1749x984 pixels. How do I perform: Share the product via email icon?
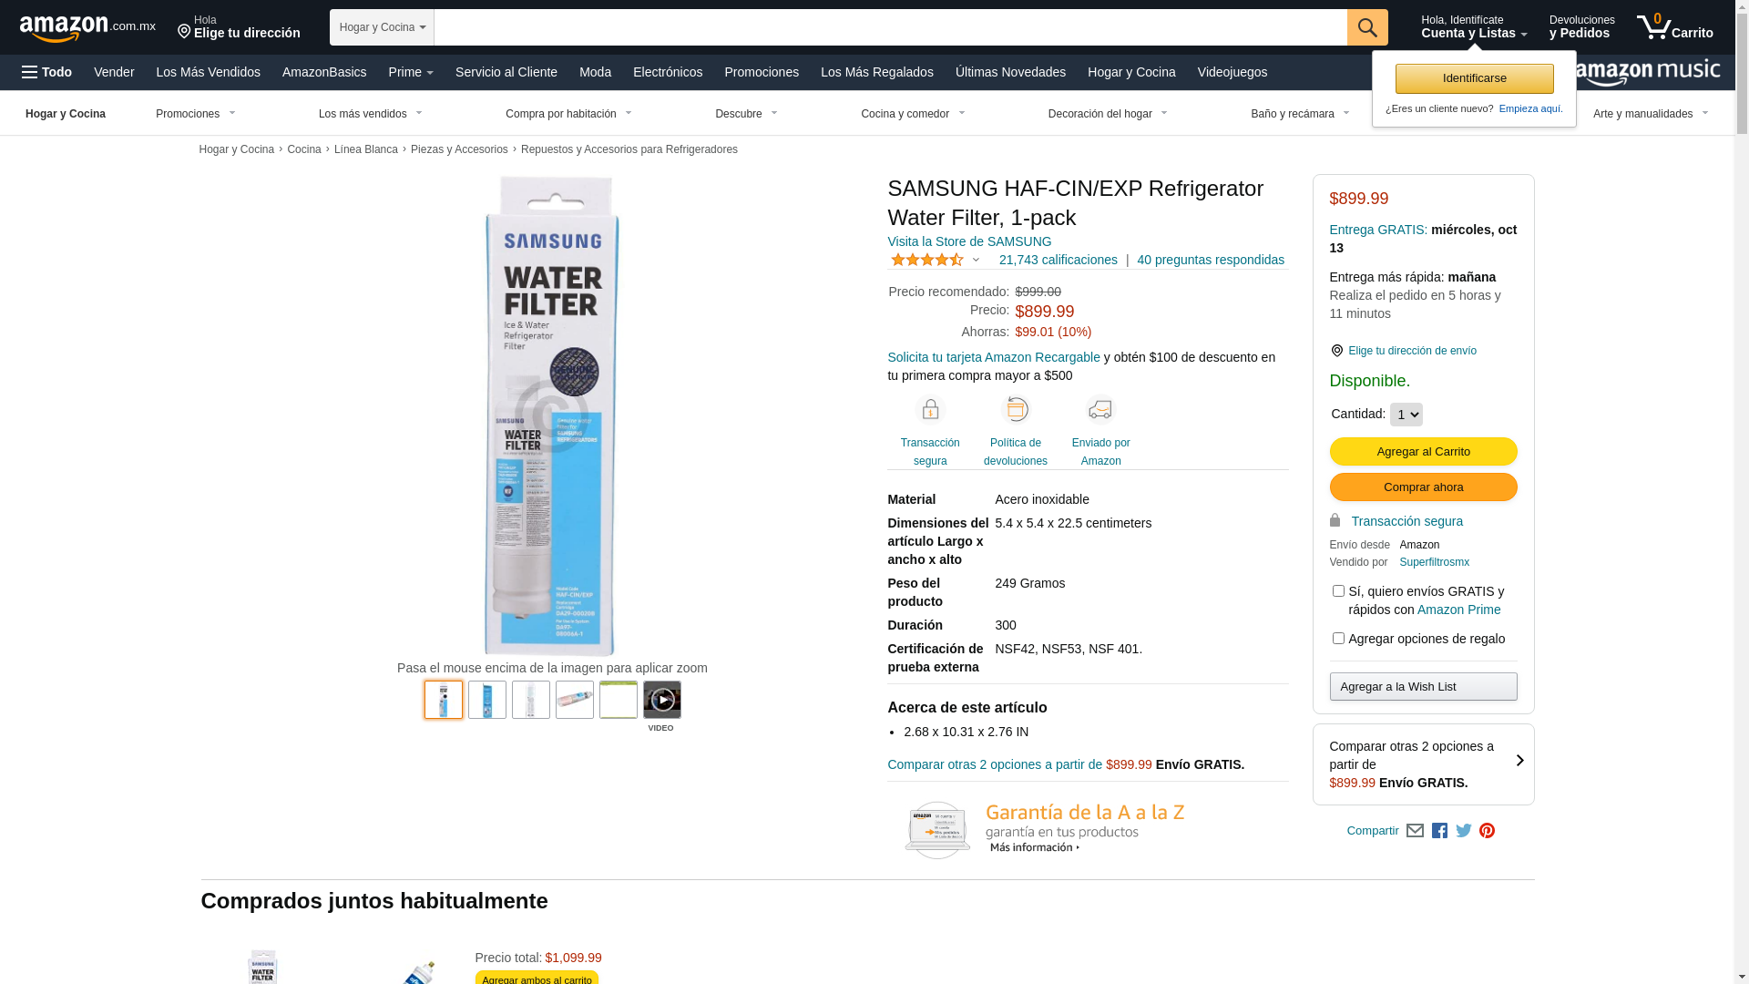coord(1415,831)
